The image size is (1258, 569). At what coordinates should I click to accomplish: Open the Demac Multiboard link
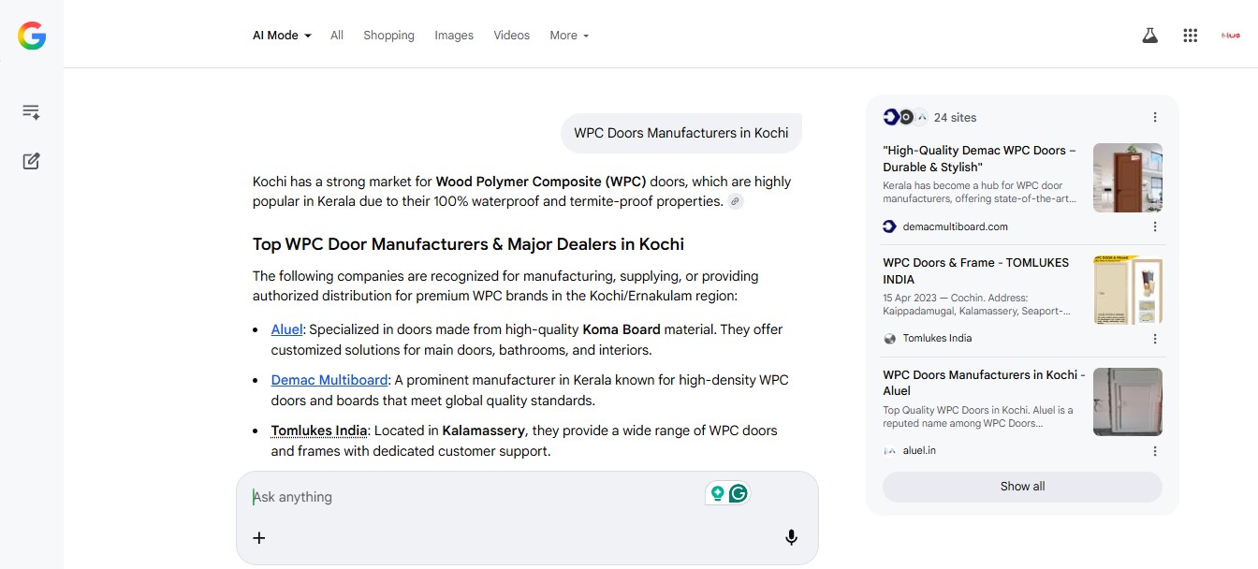[329, 380]
